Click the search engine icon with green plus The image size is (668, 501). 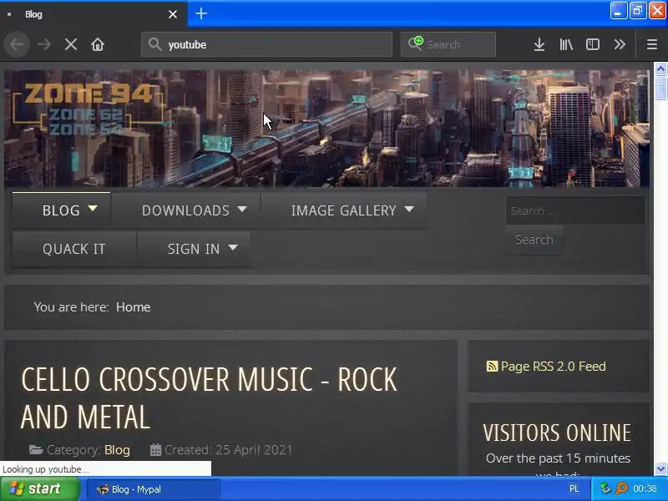coord(415,43)
